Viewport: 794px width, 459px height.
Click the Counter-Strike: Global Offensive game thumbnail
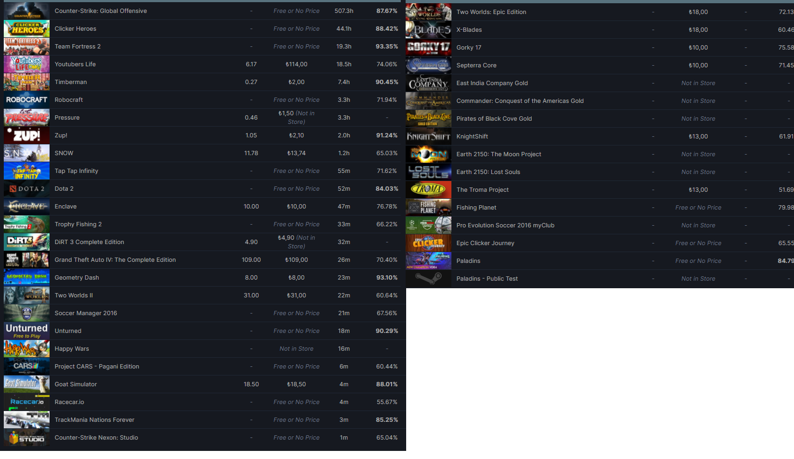click(26, 11)
